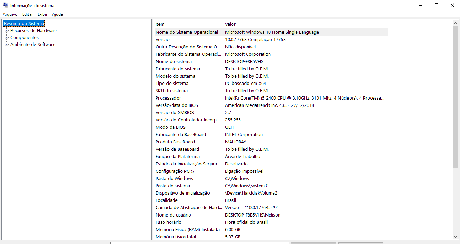Viewport: 460px width, 244px height.
Task: Click the C:\Windows\system32 value
Action: (247, 186)
